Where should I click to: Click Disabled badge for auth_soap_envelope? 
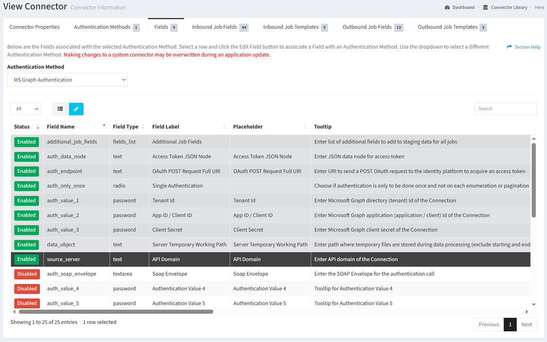27,274
